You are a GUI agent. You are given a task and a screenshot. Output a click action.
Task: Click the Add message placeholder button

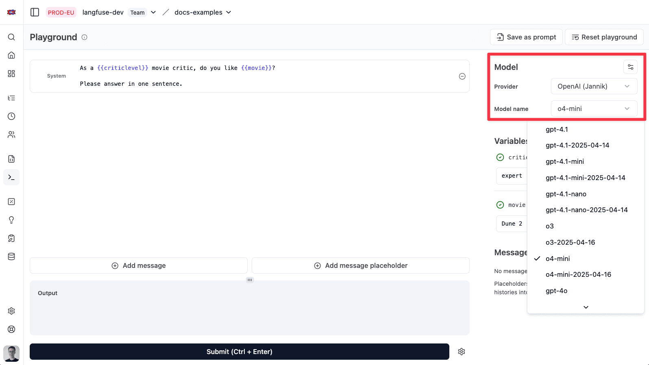(x=360, y=265)
